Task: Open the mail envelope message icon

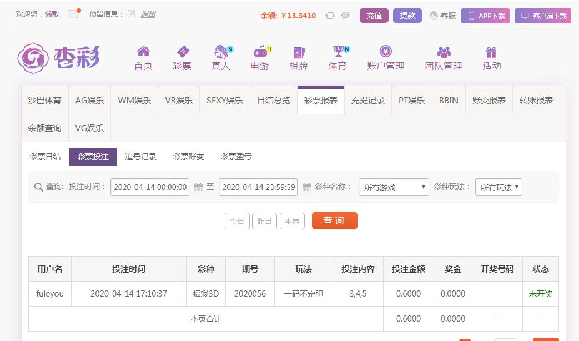Action: click(73, 14)
